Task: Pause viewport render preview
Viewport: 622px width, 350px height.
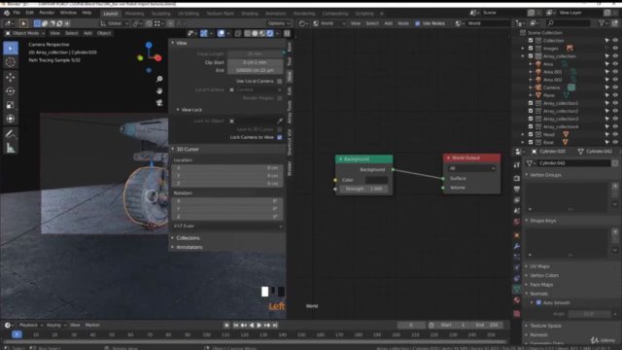Action: [287, 33]
